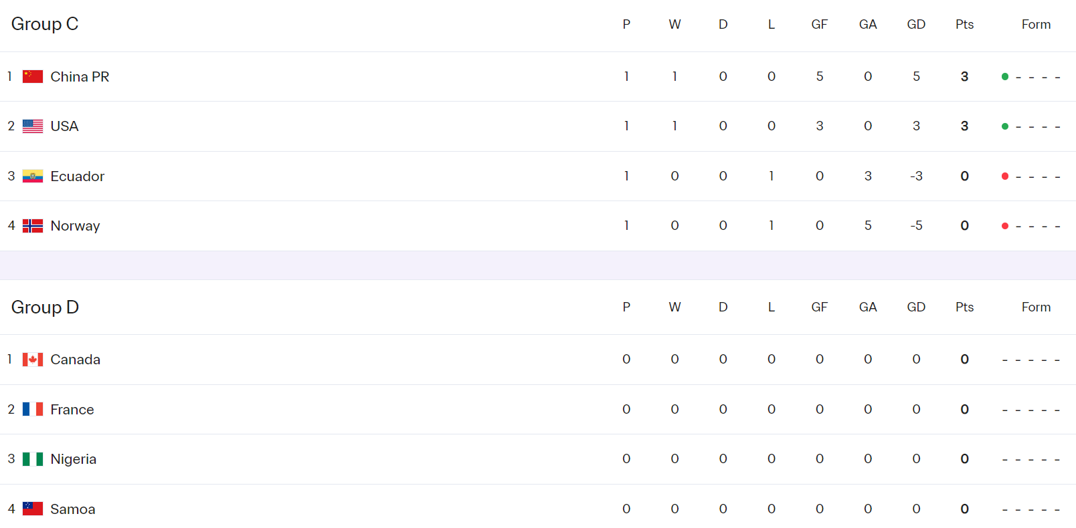This screenshot has width=1076, height=528.
Task: Click the Ecuador flag icon
Action: pyautogui.click(x=32, y=176)
